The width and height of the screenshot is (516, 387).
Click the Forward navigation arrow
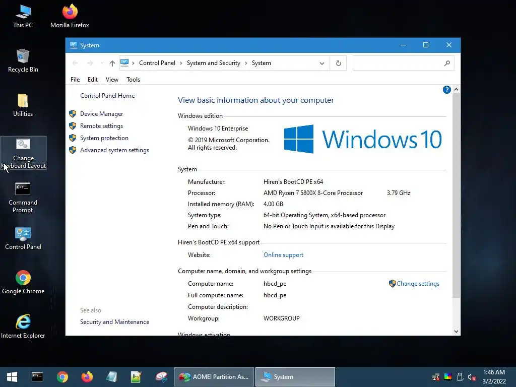click(x=90, y=63)
